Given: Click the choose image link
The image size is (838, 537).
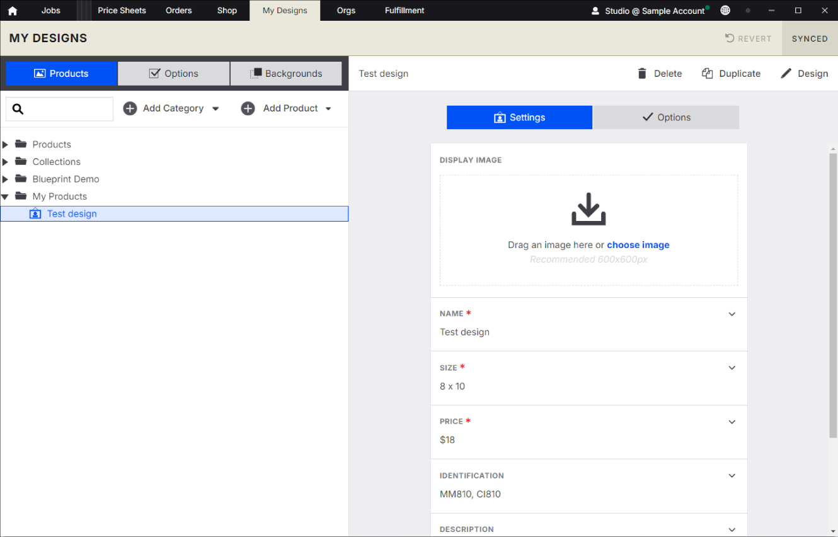Looking at the screenshot, I should (638, 245).
